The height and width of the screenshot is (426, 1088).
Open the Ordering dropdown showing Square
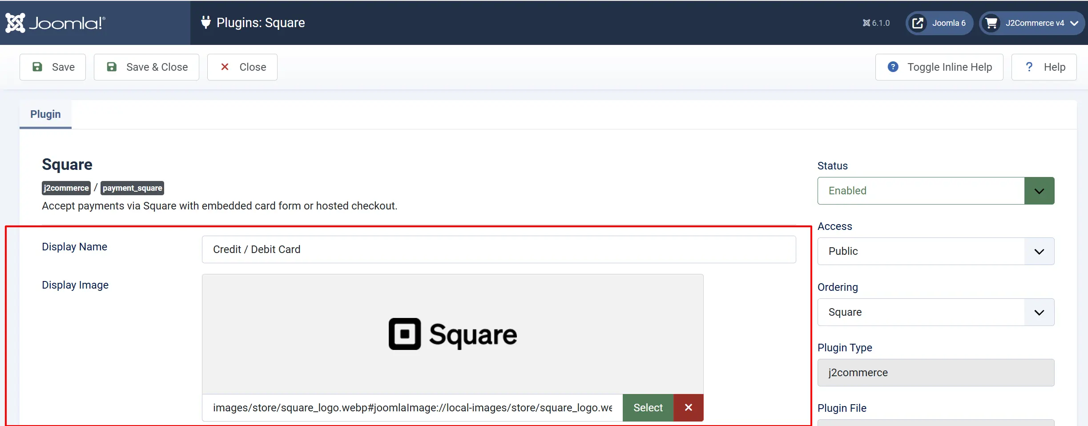tap(936, 312)
